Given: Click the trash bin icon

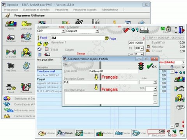Looking at the screenshot, I should pos(177,125).
